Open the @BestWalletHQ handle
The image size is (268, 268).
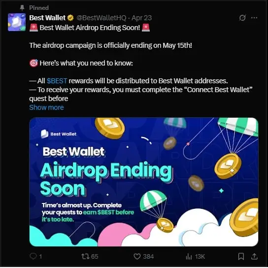point(101,18)
